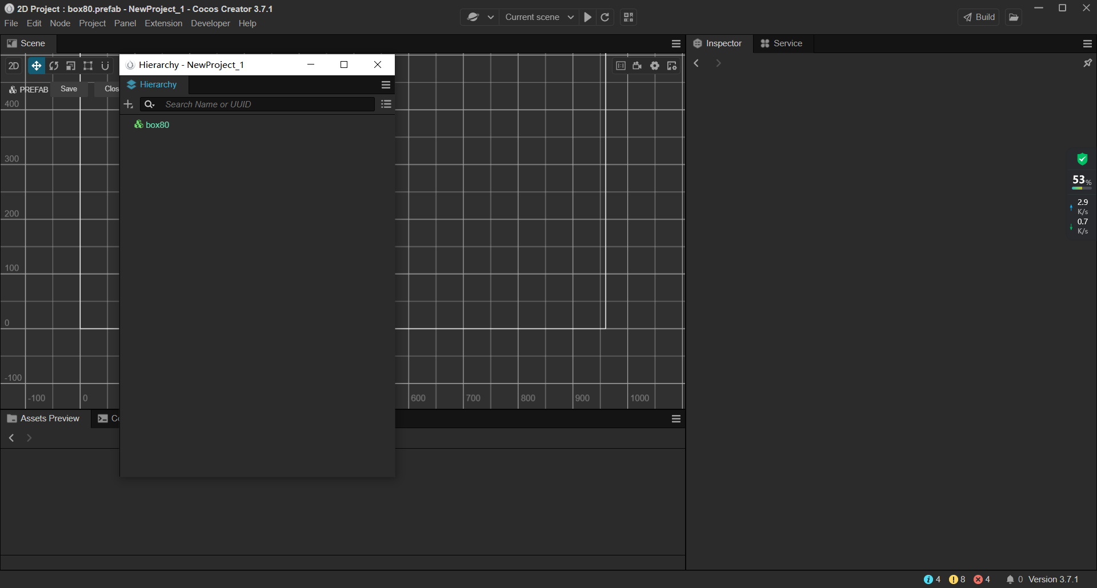Image resolution: width=1097 pixels, height=588 pixels.
Task: Toggle the 2D view mode button
Action: [14, 66]
